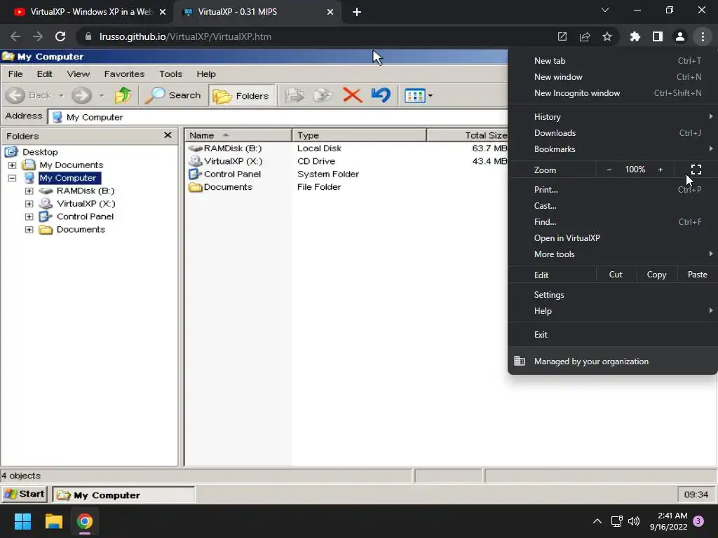
Task: Sort by Type column header
Action: point(359,135)
